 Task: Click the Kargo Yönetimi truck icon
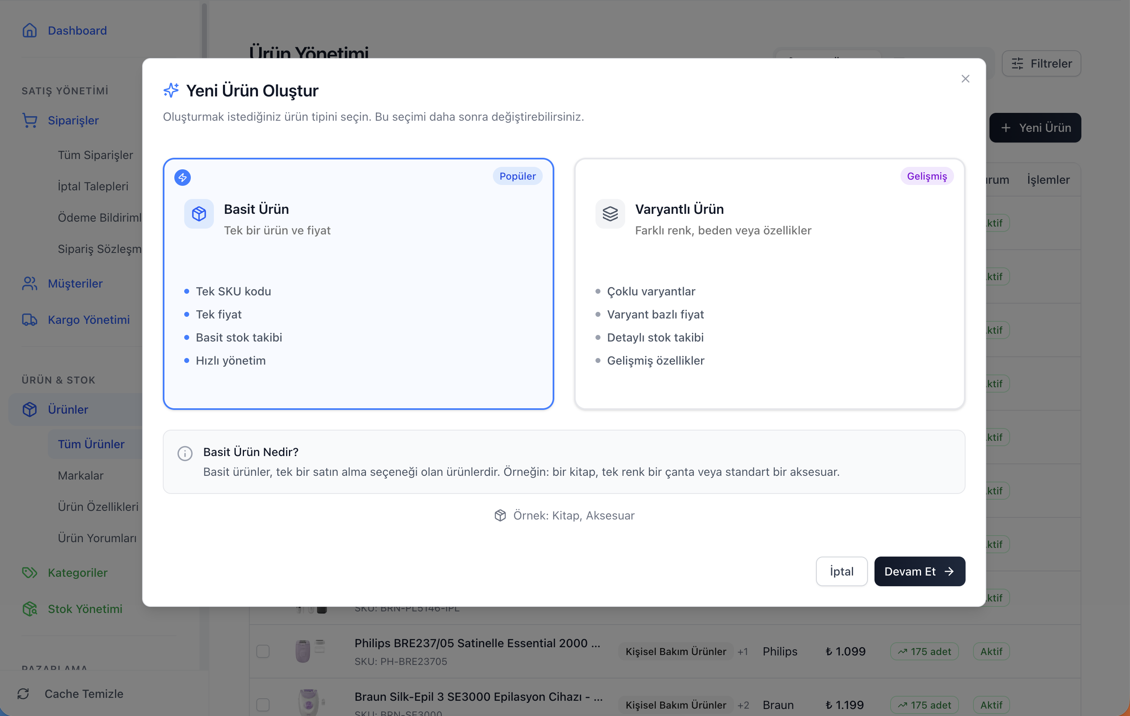click(x=30, y=320)
